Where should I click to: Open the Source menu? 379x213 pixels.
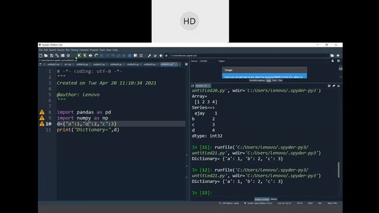[x=61, y=50]
